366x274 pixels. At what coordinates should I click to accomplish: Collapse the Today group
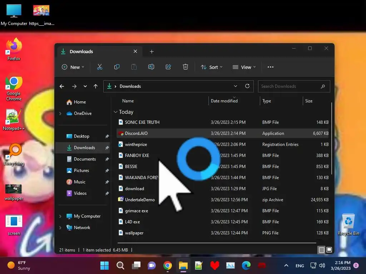pos(115,112)
